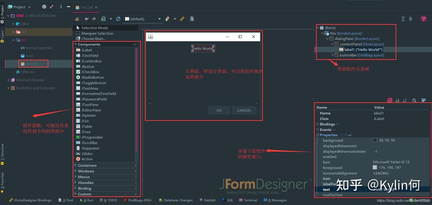Click the OK button in form preview

click(219, 110)
